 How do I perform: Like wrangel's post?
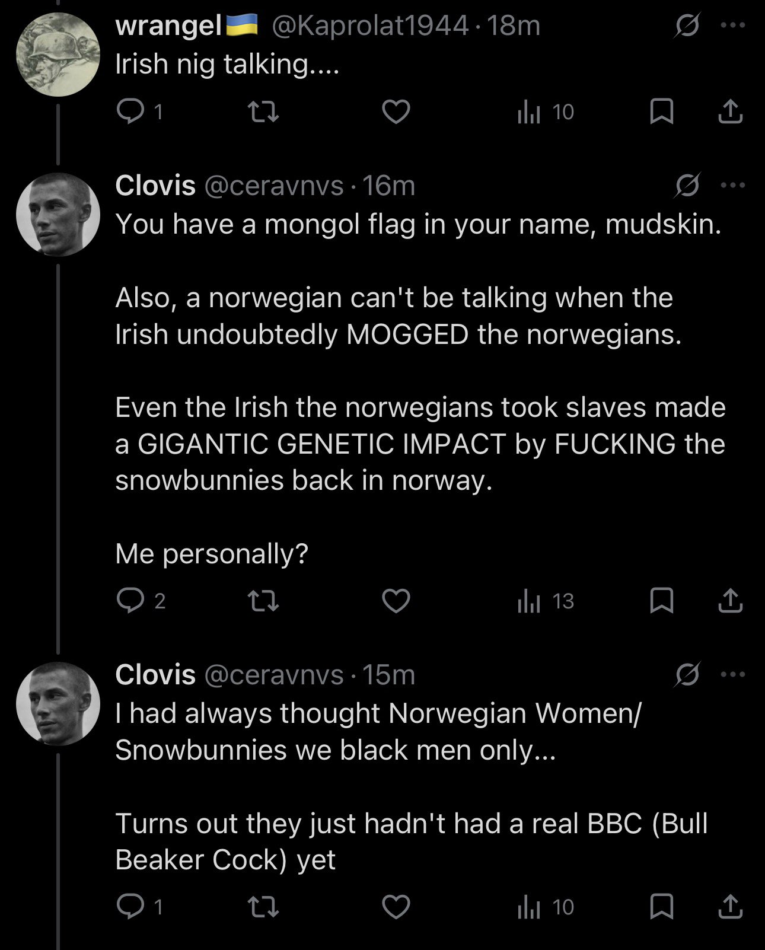pos(396,111)
